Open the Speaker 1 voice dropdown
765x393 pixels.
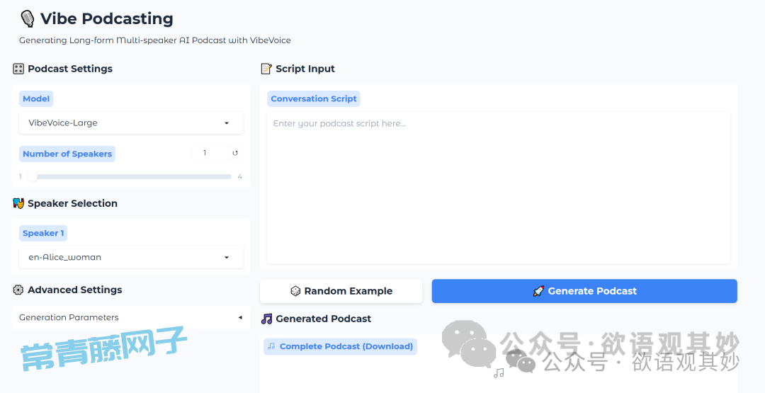[131, 257]
